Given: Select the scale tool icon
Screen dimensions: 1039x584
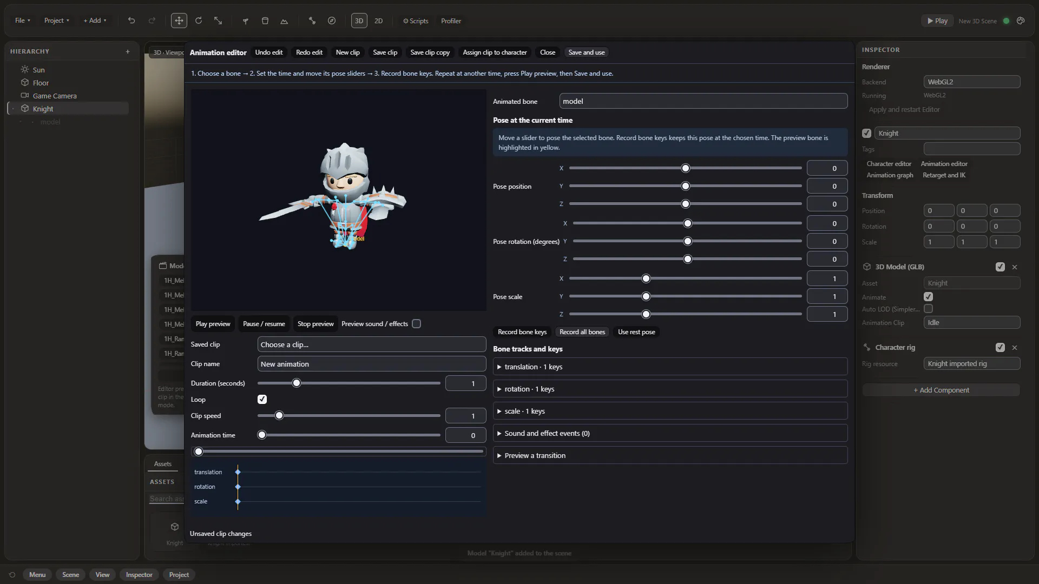Looking at the screenshot, I should click(x=218, y=21).
